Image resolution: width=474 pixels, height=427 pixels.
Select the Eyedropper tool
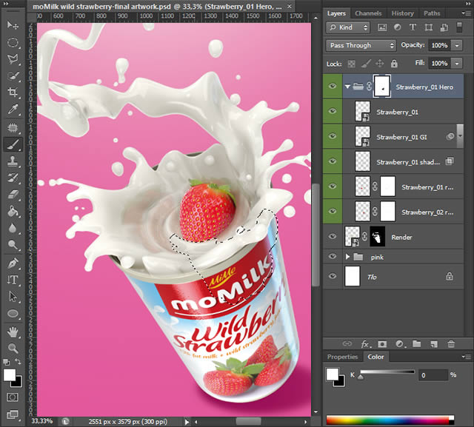point(13,109)
